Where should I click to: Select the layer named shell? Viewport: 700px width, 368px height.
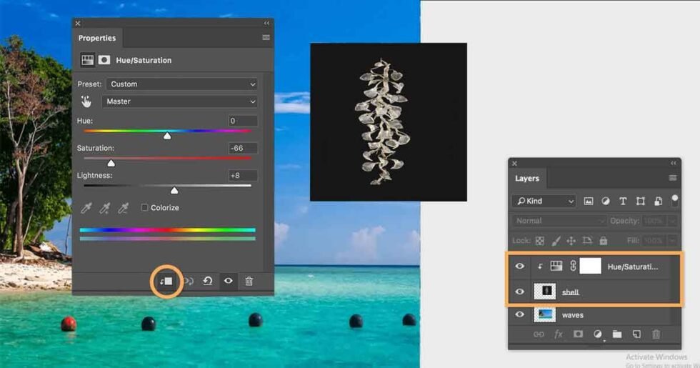click(571, 292)
